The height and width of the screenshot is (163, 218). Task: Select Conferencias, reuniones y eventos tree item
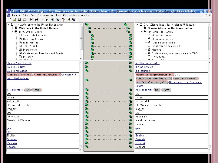point(175,53)
